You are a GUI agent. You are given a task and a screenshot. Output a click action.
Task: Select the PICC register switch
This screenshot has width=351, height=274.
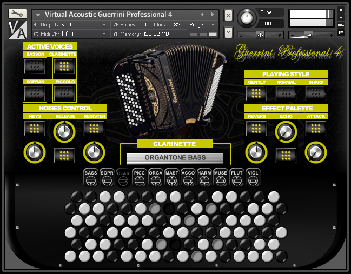[139, 178]
